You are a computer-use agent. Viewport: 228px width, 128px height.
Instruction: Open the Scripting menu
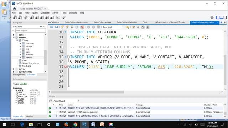[73, 13]
